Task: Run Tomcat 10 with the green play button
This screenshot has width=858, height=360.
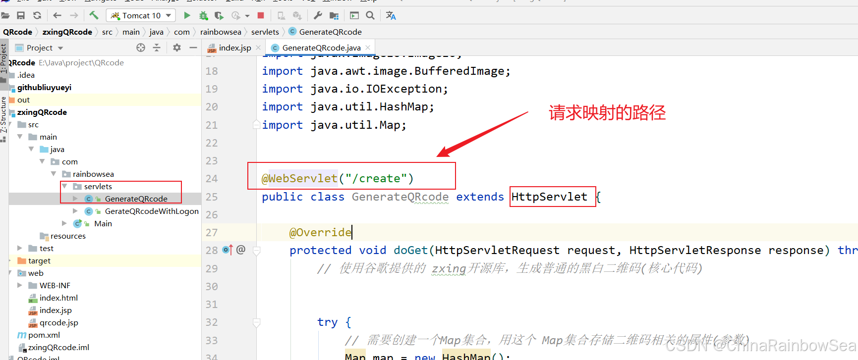Action: pos(187,16)
